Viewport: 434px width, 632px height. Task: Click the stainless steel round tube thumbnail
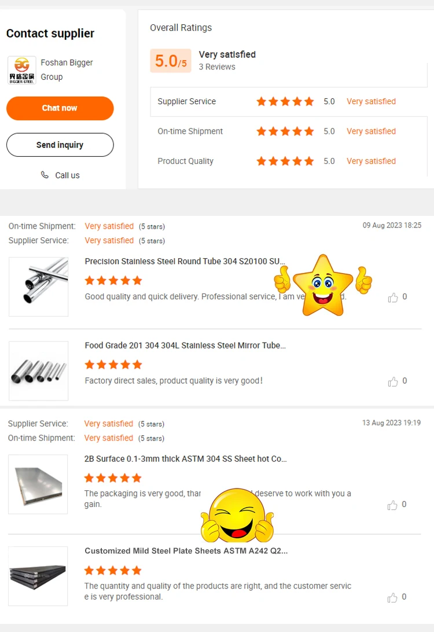[39, 286]
